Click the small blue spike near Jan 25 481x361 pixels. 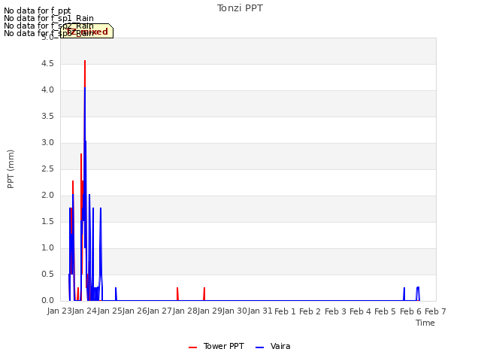(x=116, y=293)
